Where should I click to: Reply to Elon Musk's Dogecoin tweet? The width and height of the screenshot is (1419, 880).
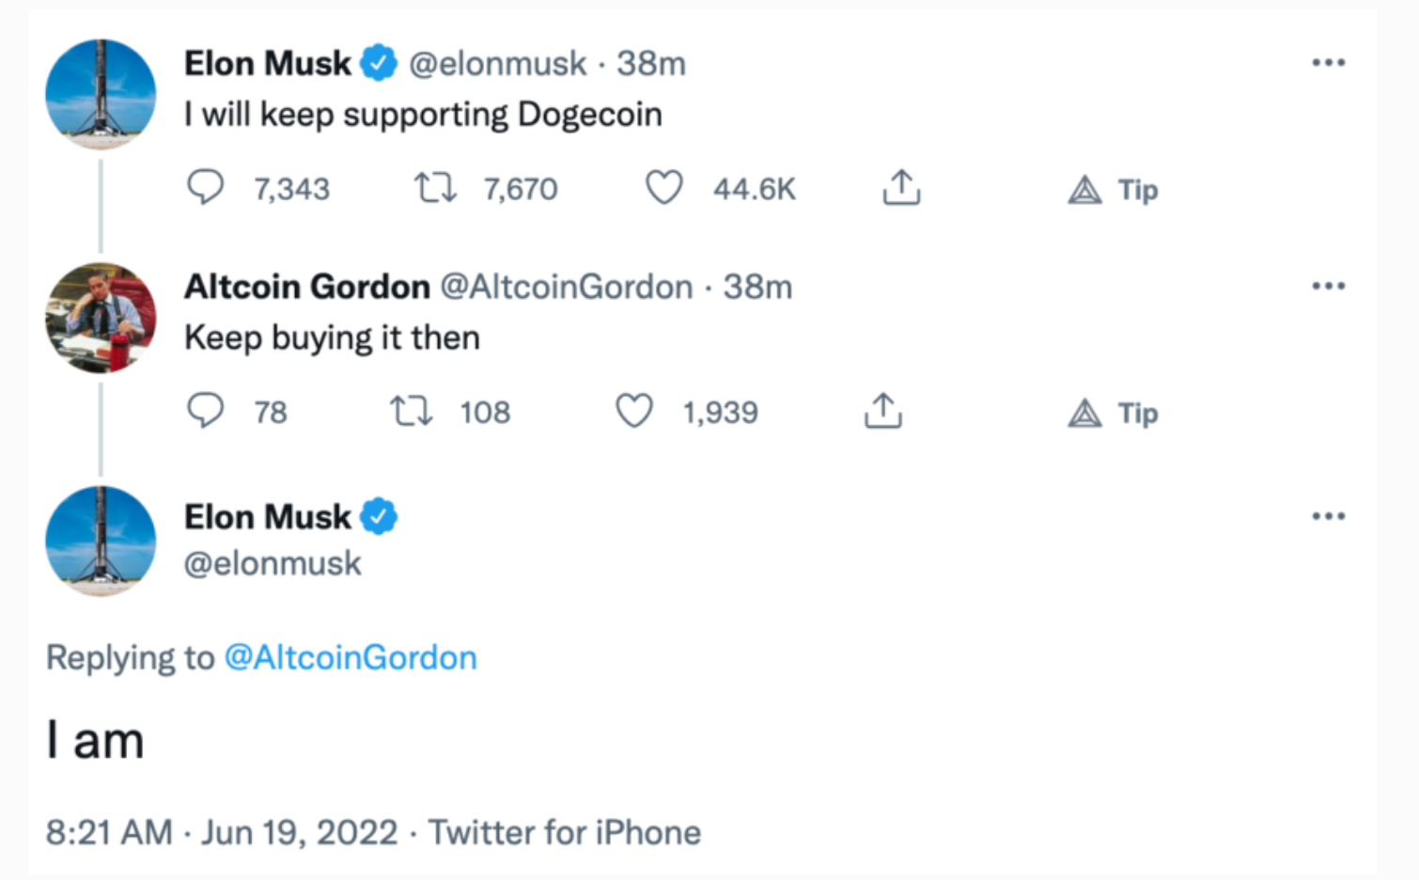click(205, 187)
